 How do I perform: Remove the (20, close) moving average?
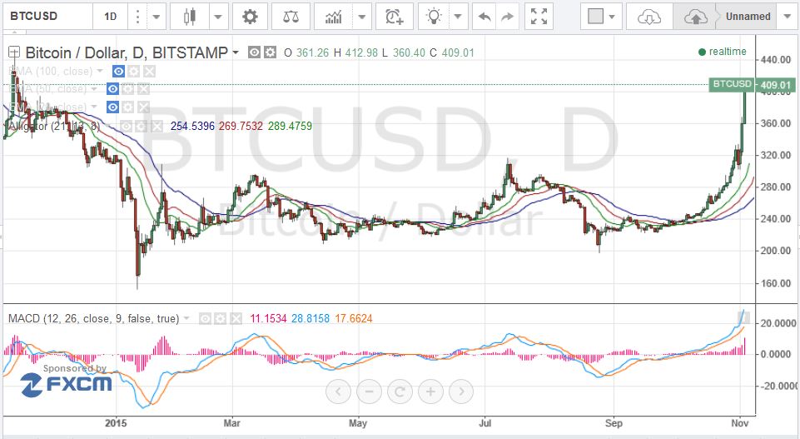click(143, 107)
